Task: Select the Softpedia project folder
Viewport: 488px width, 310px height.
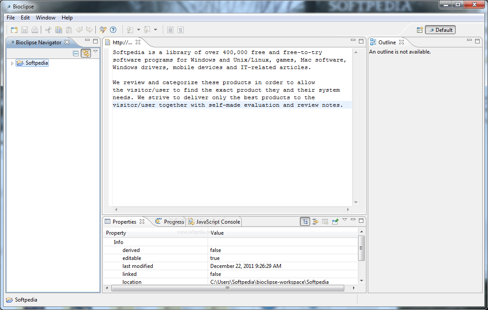Action: tap(32, 63)
